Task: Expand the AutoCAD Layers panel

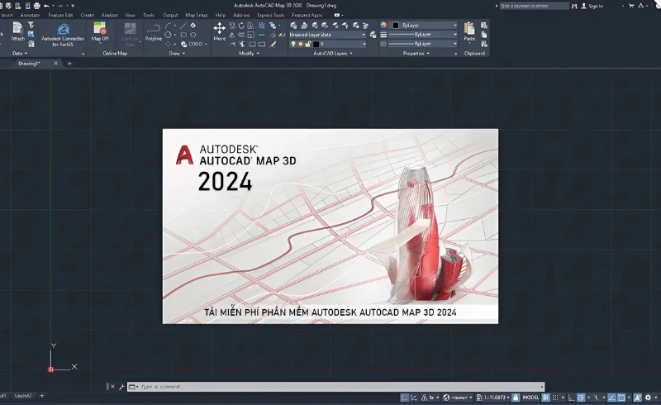Action: 333,53
